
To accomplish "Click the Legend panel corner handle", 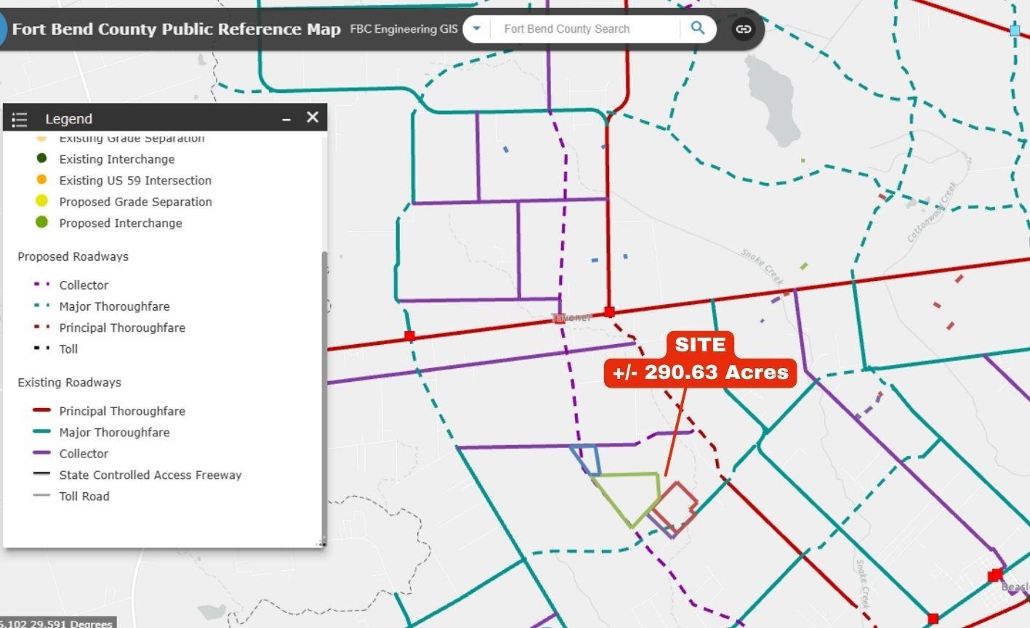I will tap(321, 542).
